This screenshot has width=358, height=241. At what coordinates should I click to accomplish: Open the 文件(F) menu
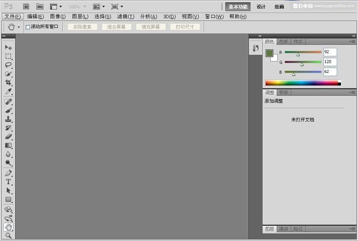[13, 16]
